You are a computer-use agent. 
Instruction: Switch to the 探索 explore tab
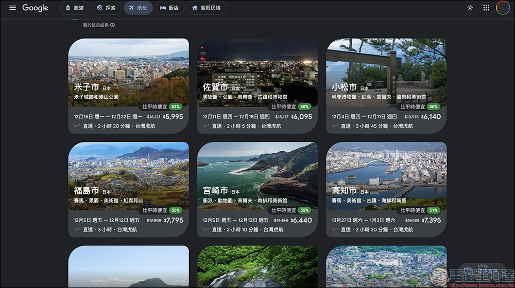point(107,8)
